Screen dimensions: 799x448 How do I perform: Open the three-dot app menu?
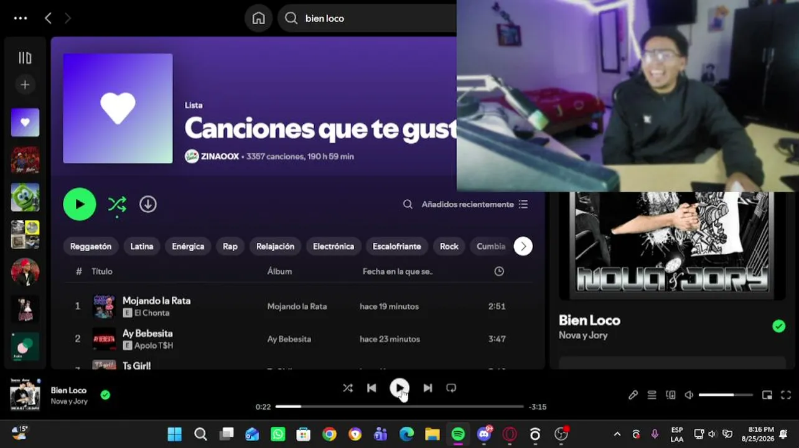click(21, 18)
